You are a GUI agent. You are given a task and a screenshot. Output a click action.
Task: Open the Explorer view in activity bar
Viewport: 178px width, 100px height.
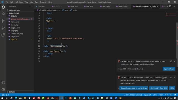(x=3, y=7)
